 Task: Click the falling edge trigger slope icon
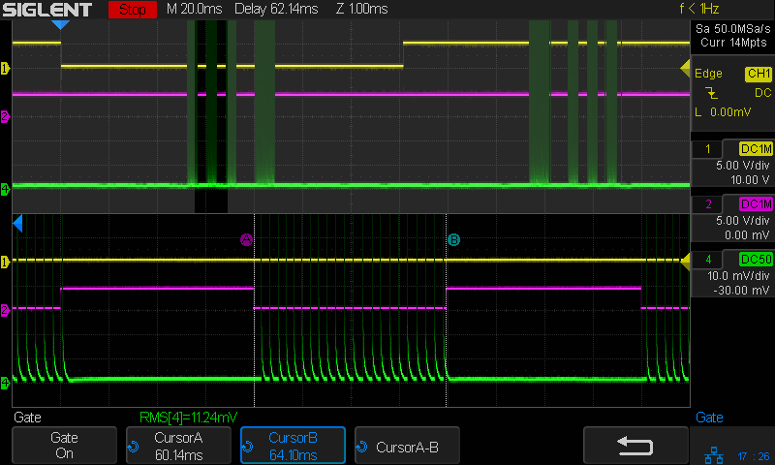point(712,93)
